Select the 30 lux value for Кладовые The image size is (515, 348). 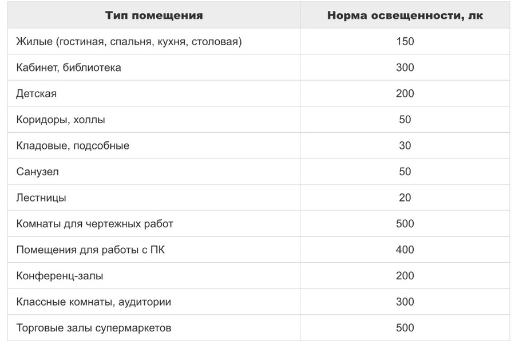pyautogui.click(x=405, y=146)
